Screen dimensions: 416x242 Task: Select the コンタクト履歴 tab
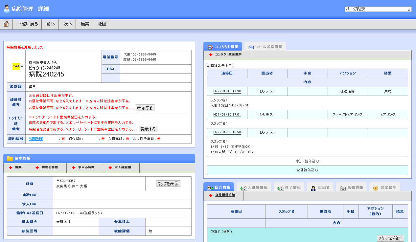tap(222, 47)
